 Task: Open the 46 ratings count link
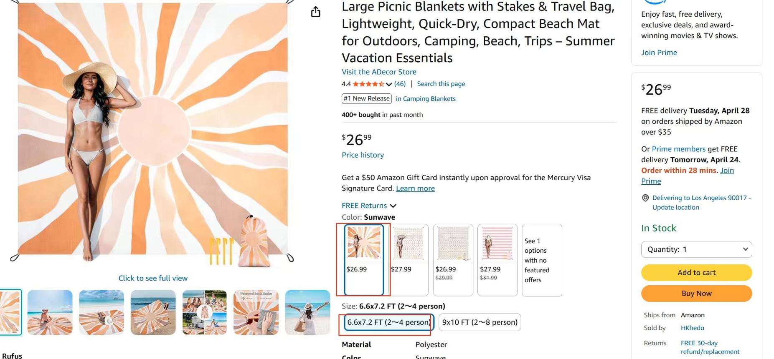pos(400,84)
